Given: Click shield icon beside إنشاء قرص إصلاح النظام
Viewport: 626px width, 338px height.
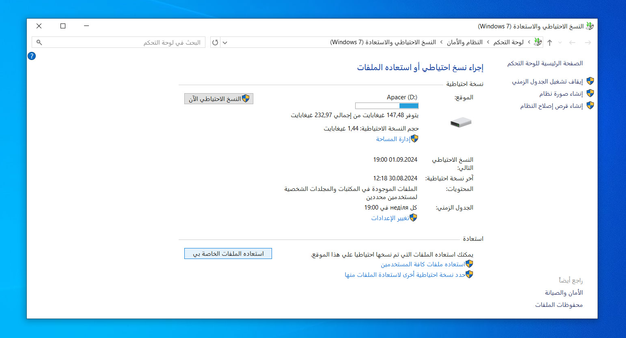Looking at the screenshot, I should (x=590, y=106).
